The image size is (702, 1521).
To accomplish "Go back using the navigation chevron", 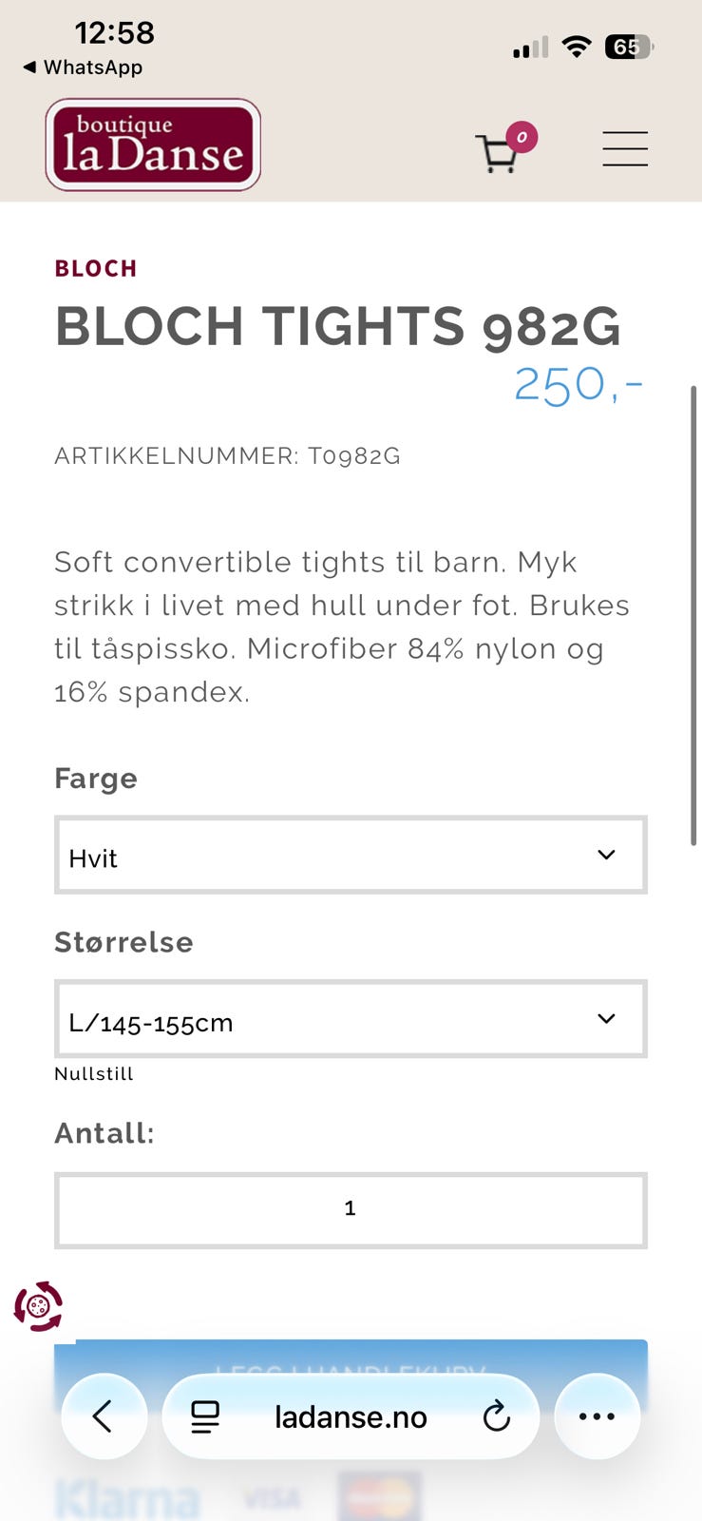I will point(104,1416).
